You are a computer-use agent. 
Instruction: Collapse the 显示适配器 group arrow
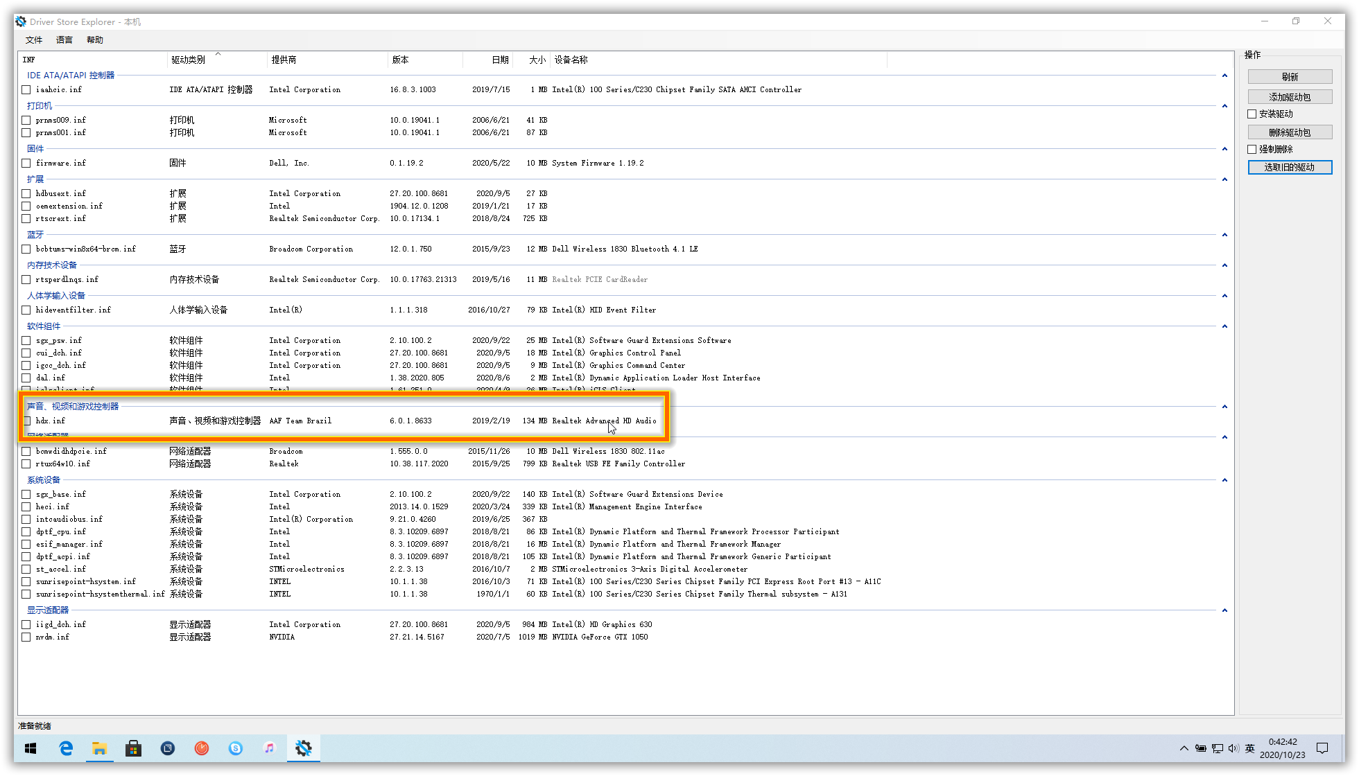click(1224, 610)
